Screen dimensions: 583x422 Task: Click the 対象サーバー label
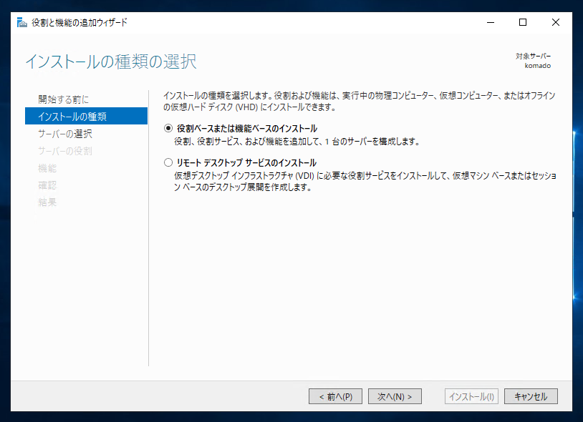pyautogui.click(x=533, y=56)
